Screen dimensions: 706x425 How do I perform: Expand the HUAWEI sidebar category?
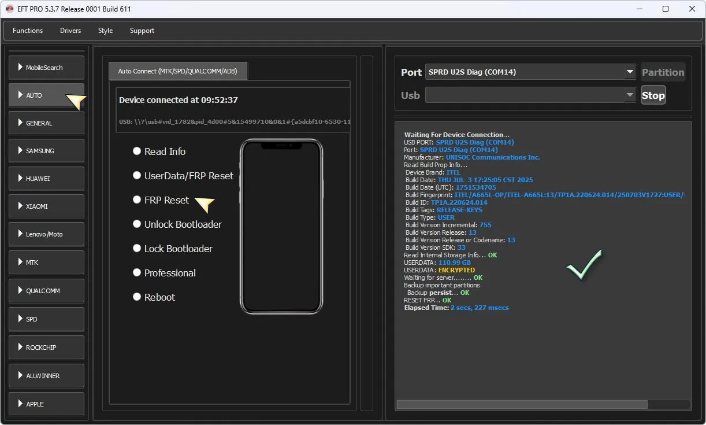(46, 179)
